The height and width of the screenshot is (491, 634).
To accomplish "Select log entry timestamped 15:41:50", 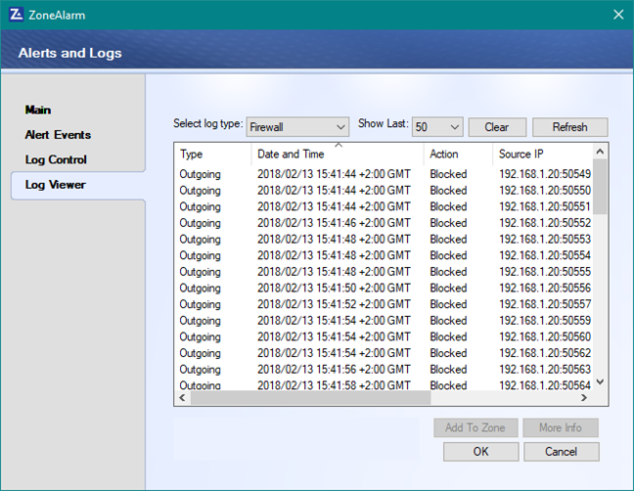I will coord(385,289).
